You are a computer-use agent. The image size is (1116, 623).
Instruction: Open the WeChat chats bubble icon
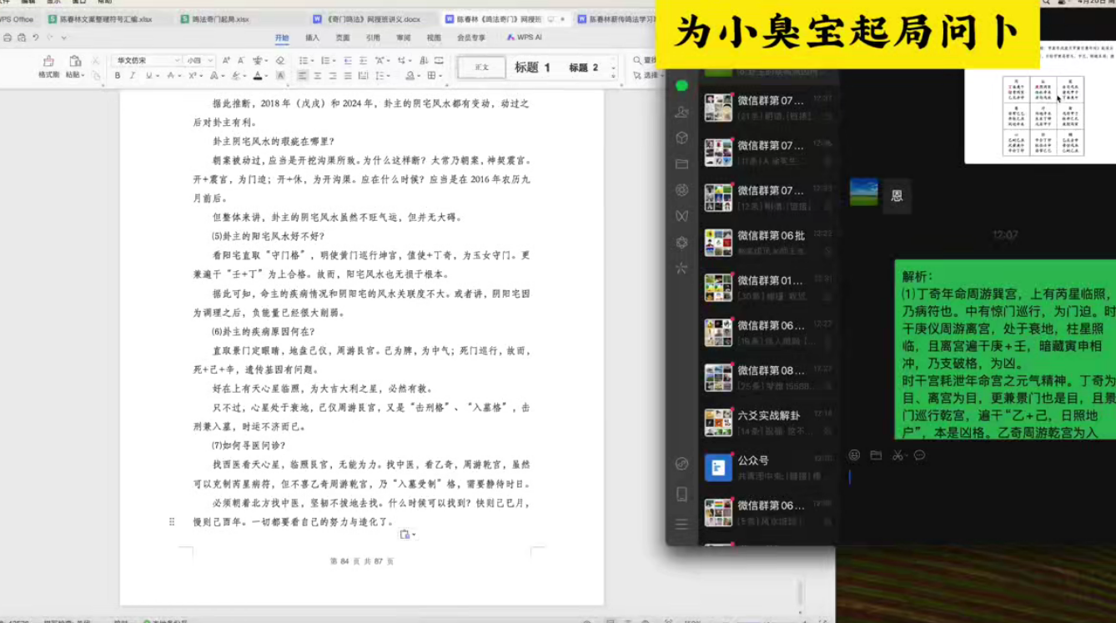(681, 85)
